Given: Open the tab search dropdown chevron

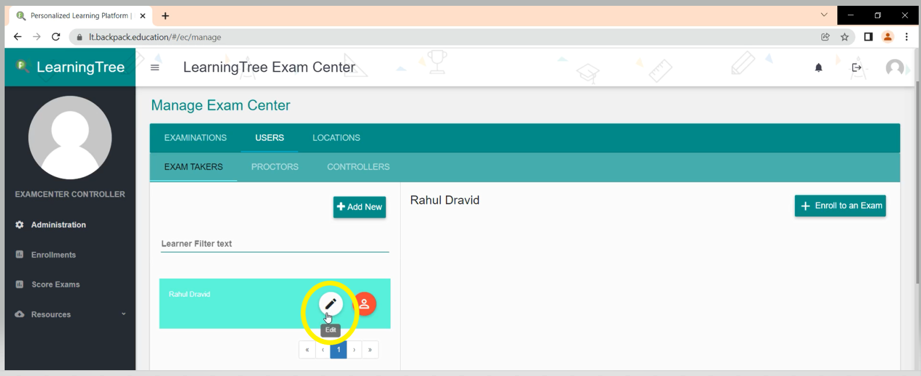Looking at the screenshot, I should tap(823, 15).
